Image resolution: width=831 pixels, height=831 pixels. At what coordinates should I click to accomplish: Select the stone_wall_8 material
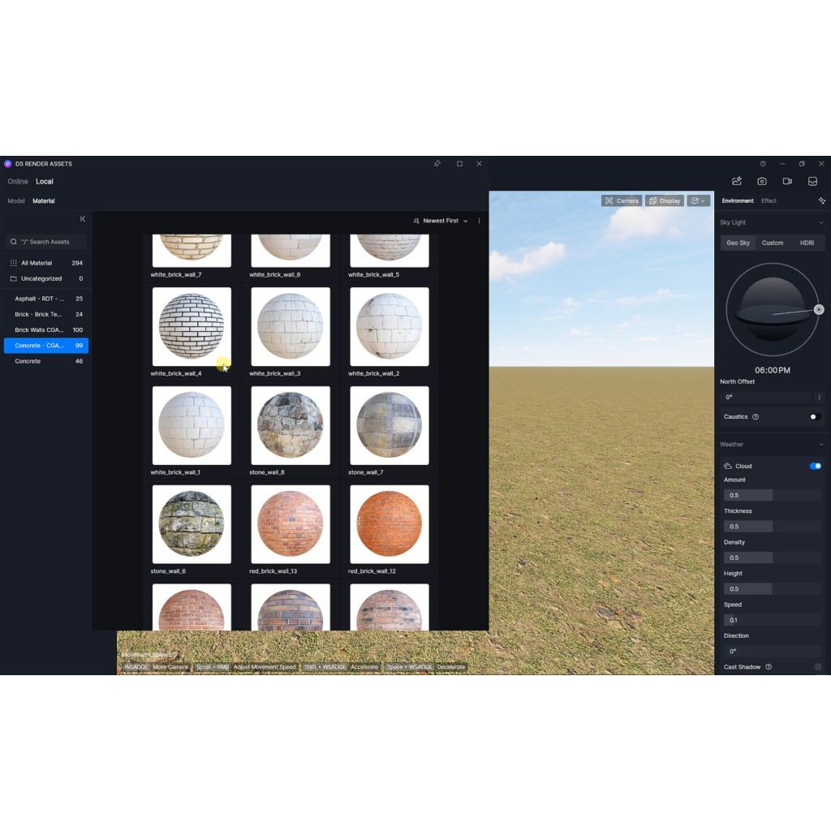click(x=291, y=425)
